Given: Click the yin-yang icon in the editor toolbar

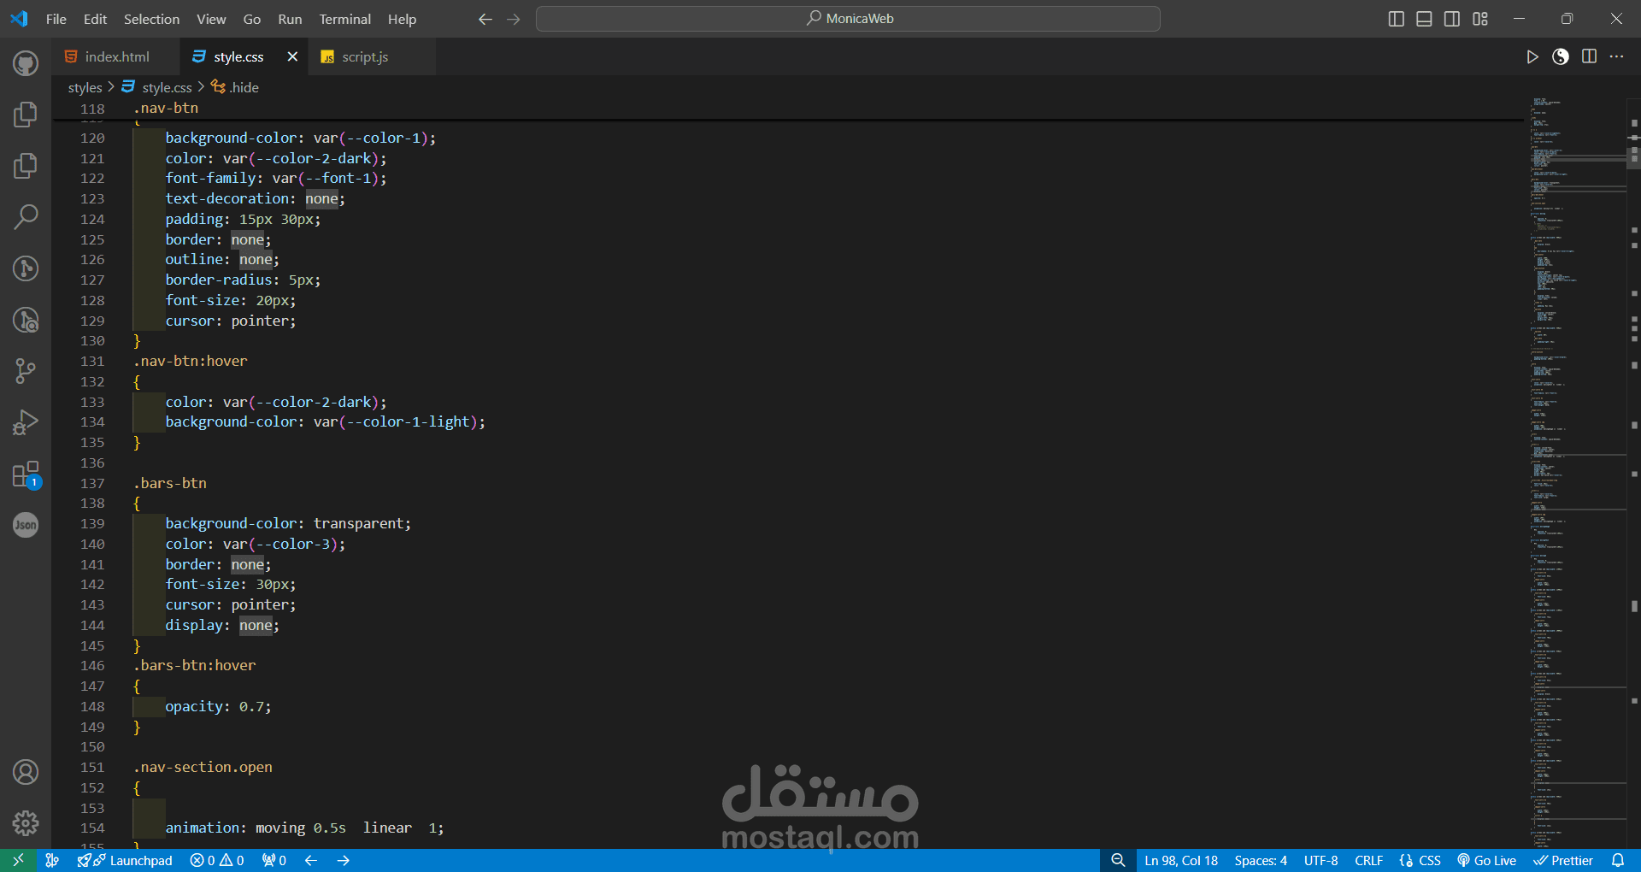Looking at the screenshot, I should [1561, 56].
